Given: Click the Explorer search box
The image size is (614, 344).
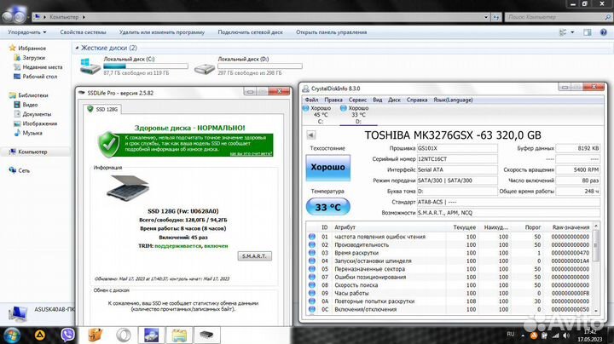Looking at the screenshot, I should [558, 17].
